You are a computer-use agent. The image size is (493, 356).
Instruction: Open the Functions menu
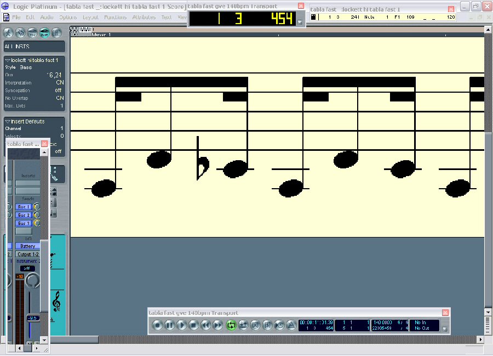[x=115, y=17]
